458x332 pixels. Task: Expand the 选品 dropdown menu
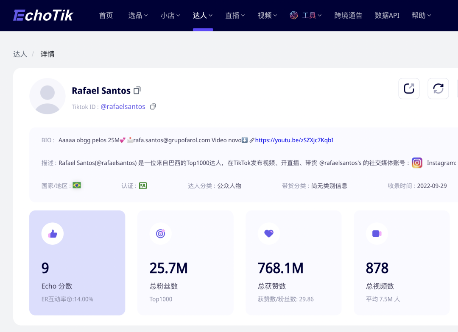138,15
